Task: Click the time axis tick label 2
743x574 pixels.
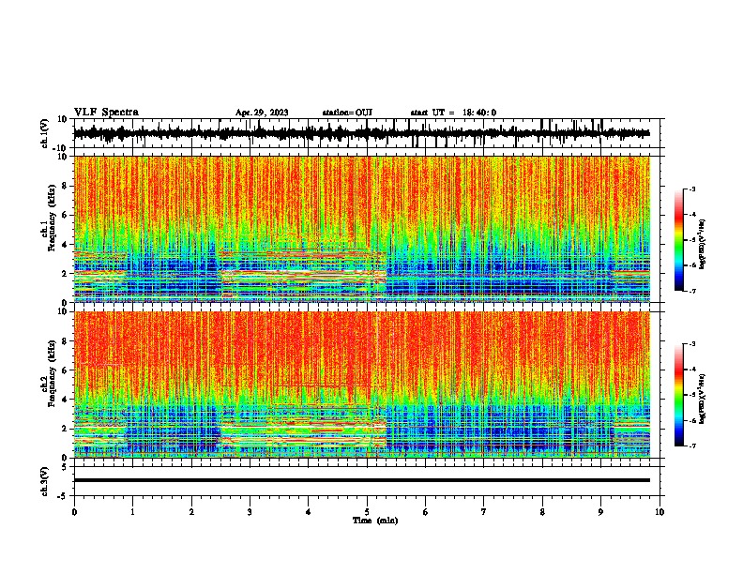Action: tap(191, 512)
